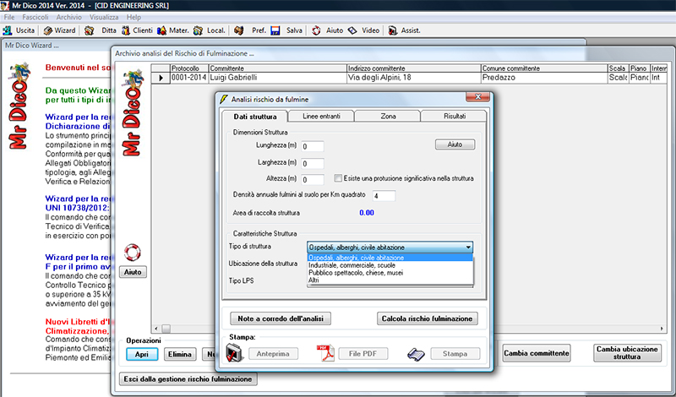Click the Cambia committente button
676x397 pixels.
(x=536, y=352)
